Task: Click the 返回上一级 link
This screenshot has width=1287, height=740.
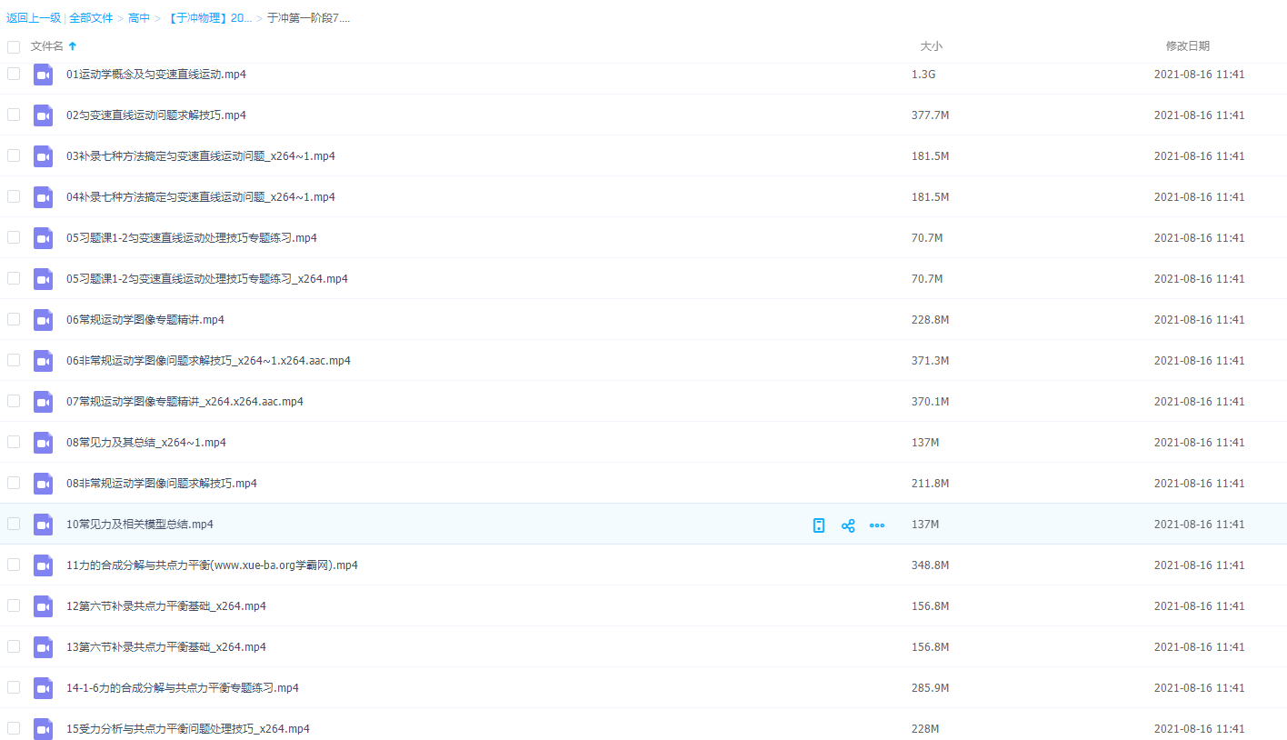Action: (34, 18)
